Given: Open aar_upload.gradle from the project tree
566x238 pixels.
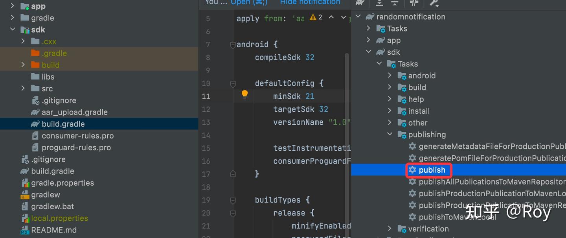Looking at the screenshot, I should point(75,112).
